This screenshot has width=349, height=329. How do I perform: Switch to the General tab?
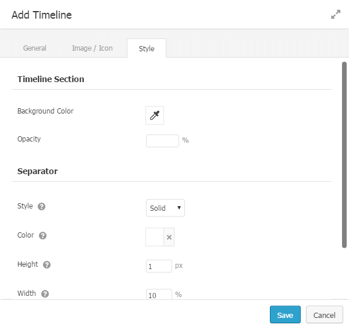tap(35, 48)
